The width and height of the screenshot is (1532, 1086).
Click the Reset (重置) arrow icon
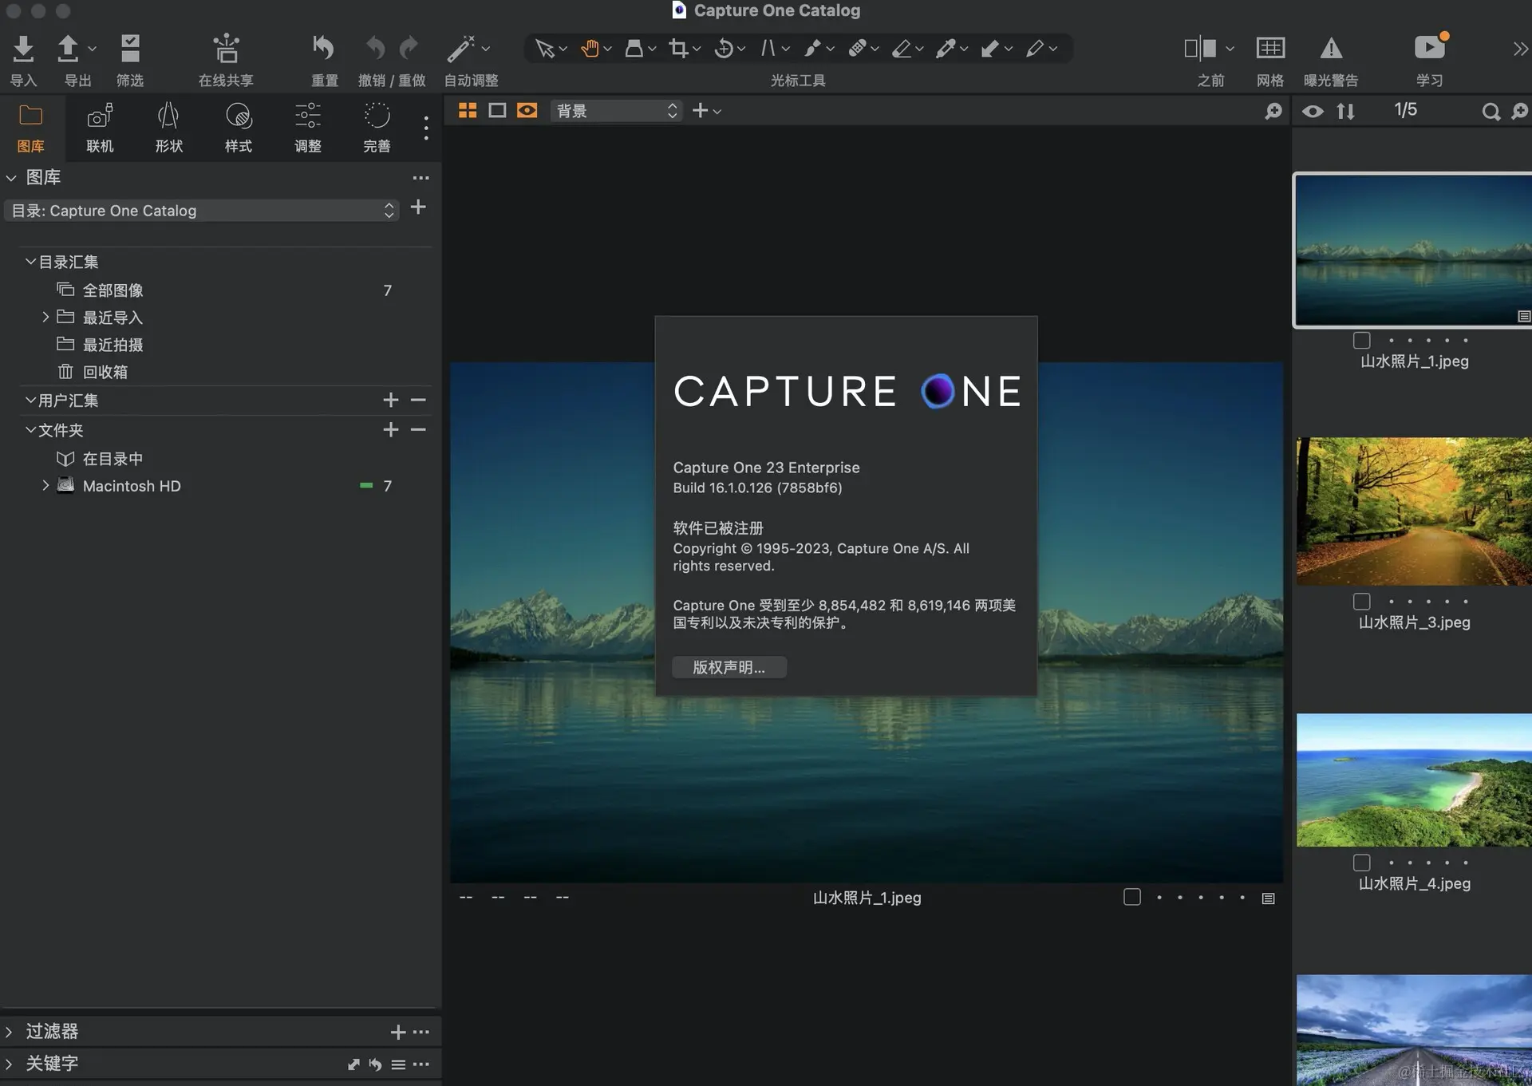(323, 49)
